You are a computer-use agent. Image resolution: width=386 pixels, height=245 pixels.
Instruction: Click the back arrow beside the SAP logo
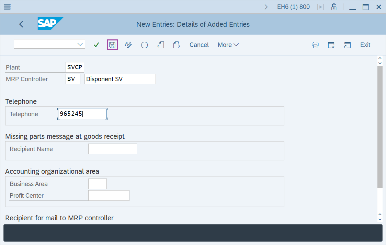point(21,24)
